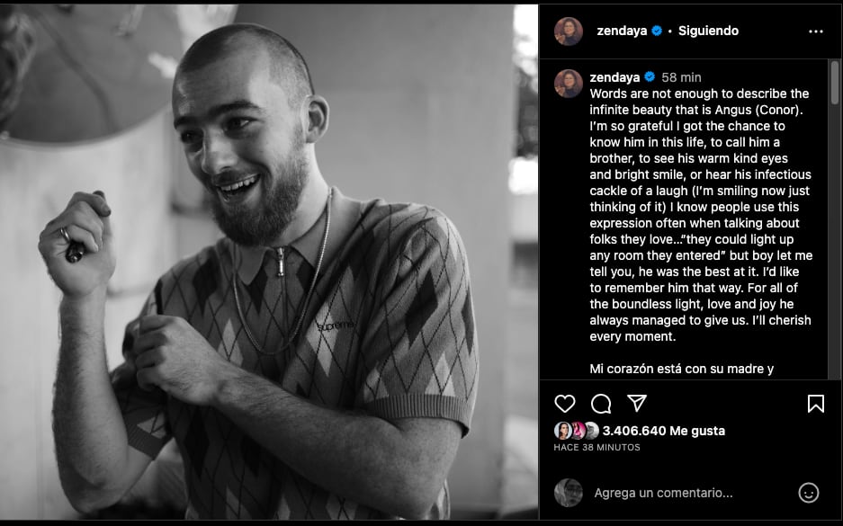Click your profile avatar by comment box
This screenshot has width=843, height=526.
(569, 493)
